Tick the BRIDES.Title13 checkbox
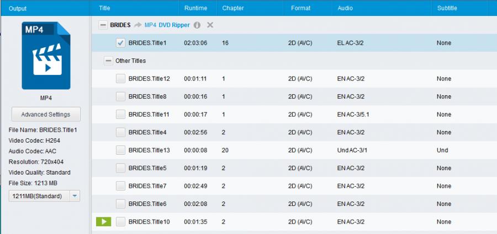This screenshot has width=497, height=234. point(120,150)
